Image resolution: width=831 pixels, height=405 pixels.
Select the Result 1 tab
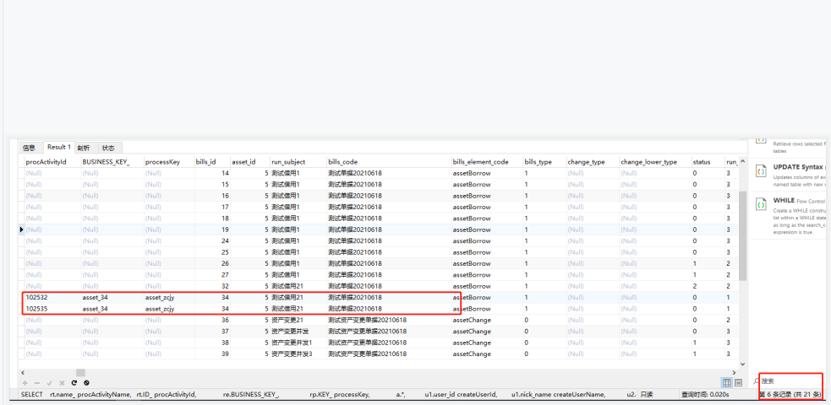click(x=59, y=147)
